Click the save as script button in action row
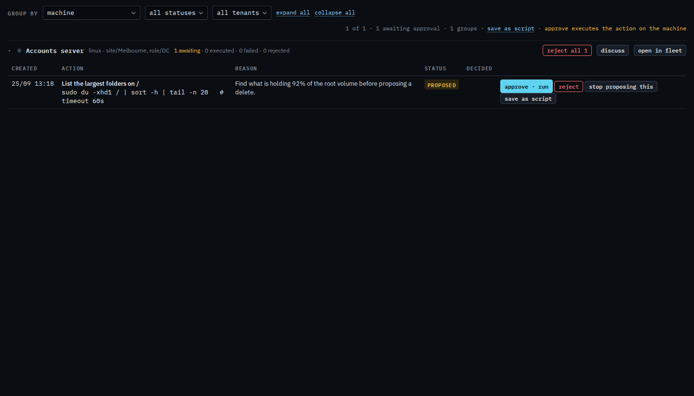The height and width of the screenshot is (396, 694). 528,99
